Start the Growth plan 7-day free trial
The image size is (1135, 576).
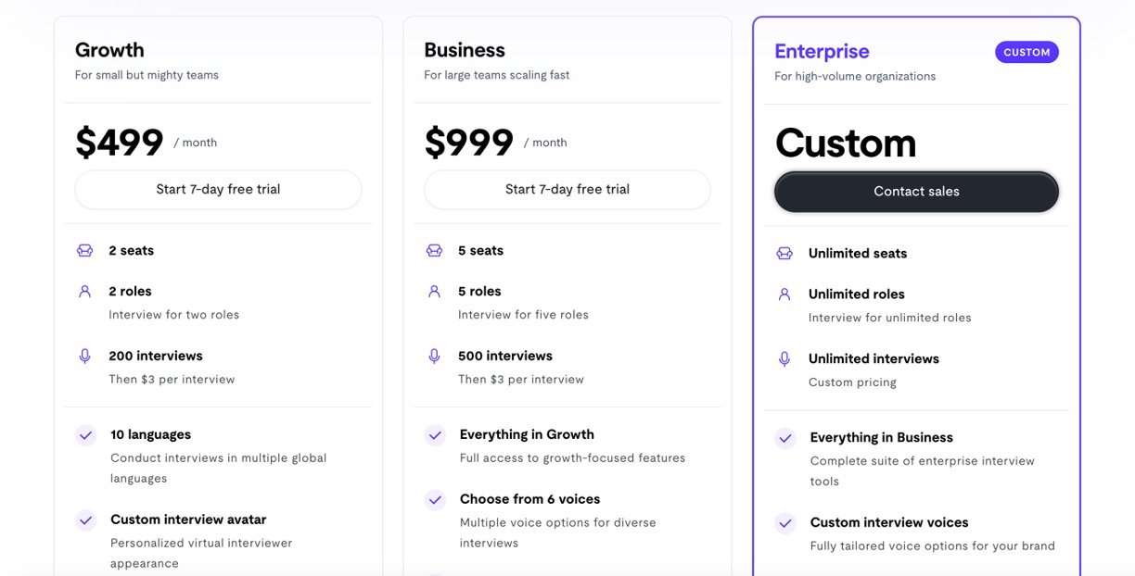(x=218, y=190)
